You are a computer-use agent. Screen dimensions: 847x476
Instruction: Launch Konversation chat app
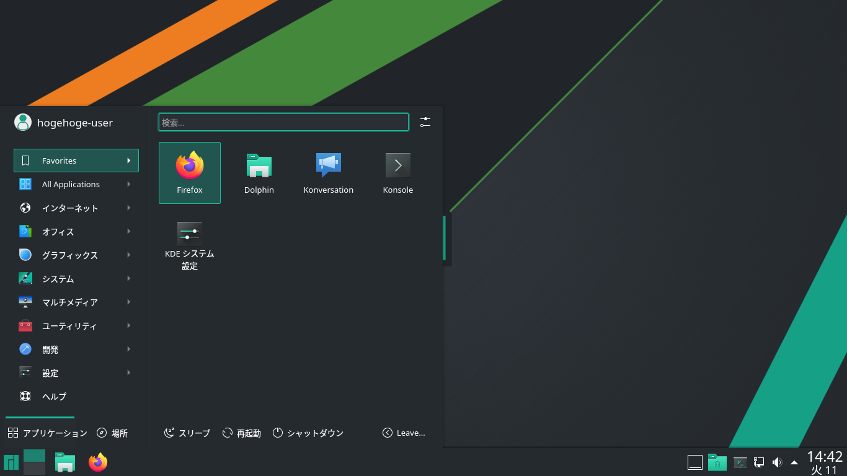(329, 173)
